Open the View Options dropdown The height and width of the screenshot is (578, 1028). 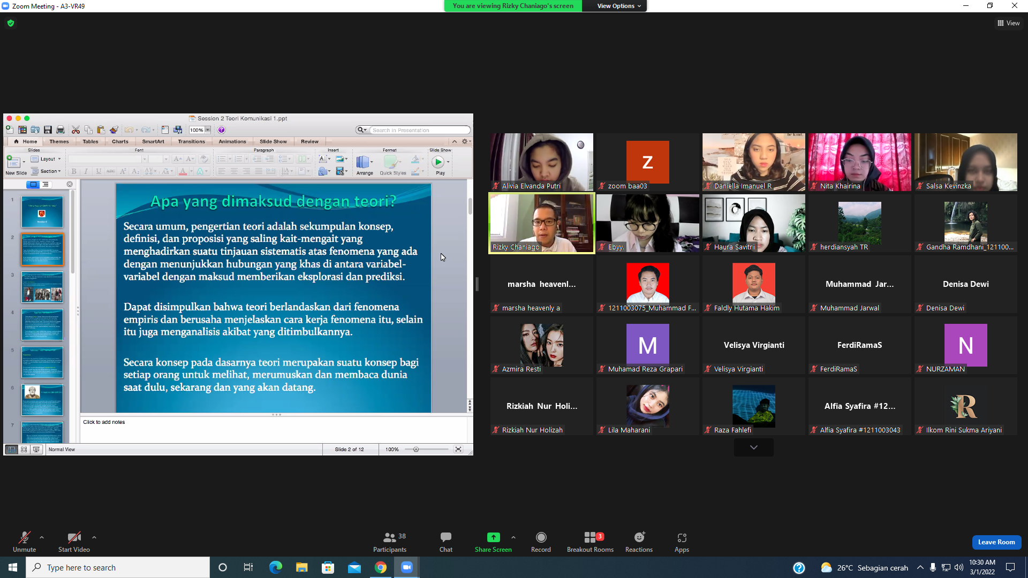(x=619, y=6)
